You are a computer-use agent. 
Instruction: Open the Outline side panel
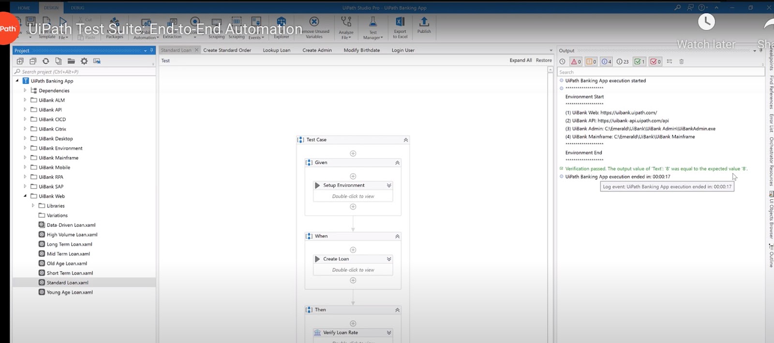pyautogui.click(x=771, y=256)
